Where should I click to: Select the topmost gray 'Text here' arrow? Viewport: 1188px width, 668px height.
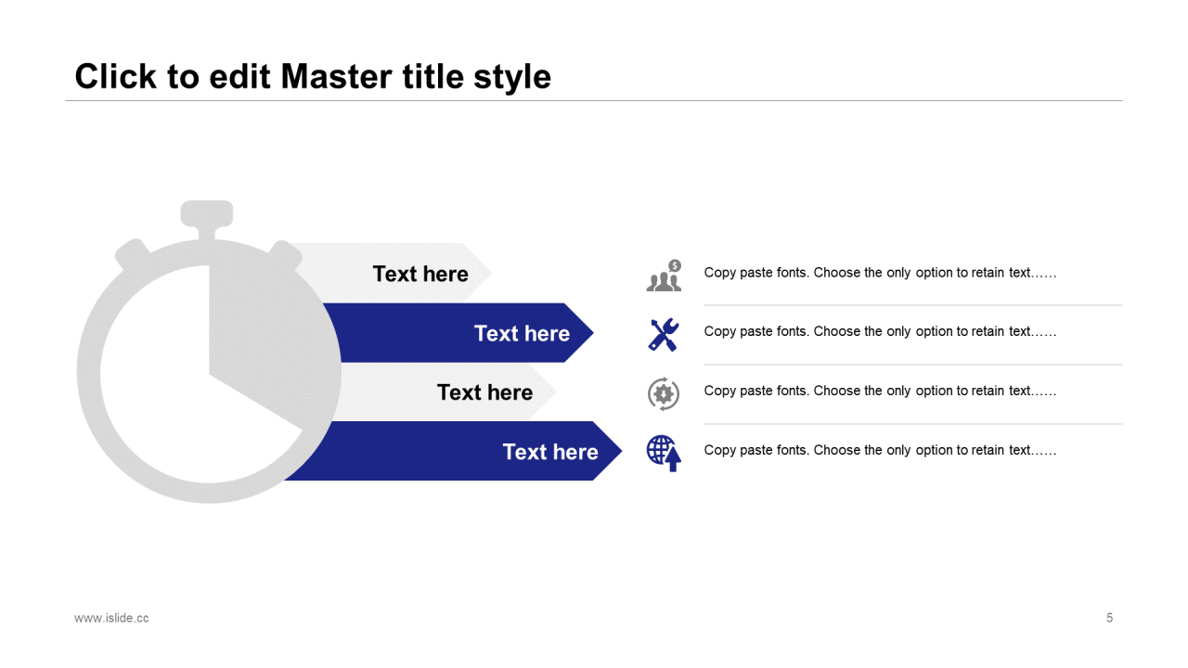420,274
